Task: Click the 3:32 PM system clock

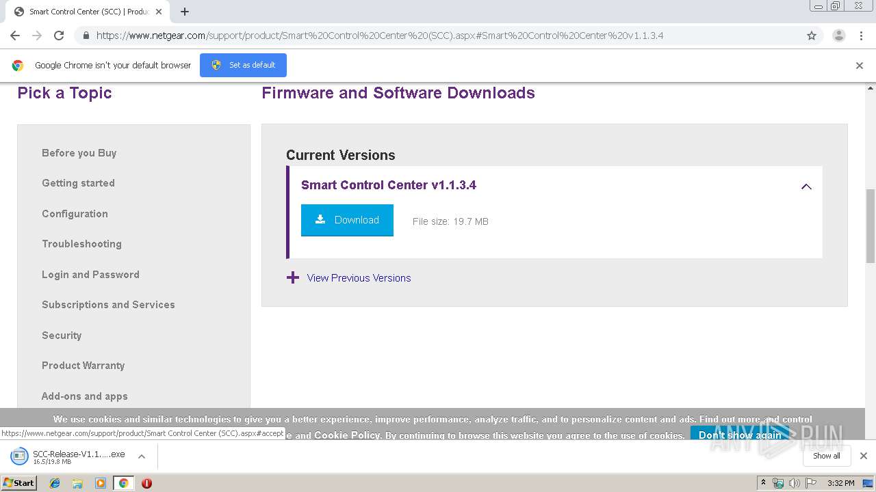Action: 840,483
